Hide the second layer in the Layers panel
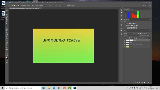 [124, 42]
